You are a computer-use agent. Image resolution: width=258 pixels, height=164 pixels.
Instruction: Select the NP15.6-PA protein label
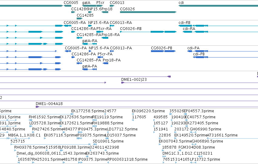[99, 48]
